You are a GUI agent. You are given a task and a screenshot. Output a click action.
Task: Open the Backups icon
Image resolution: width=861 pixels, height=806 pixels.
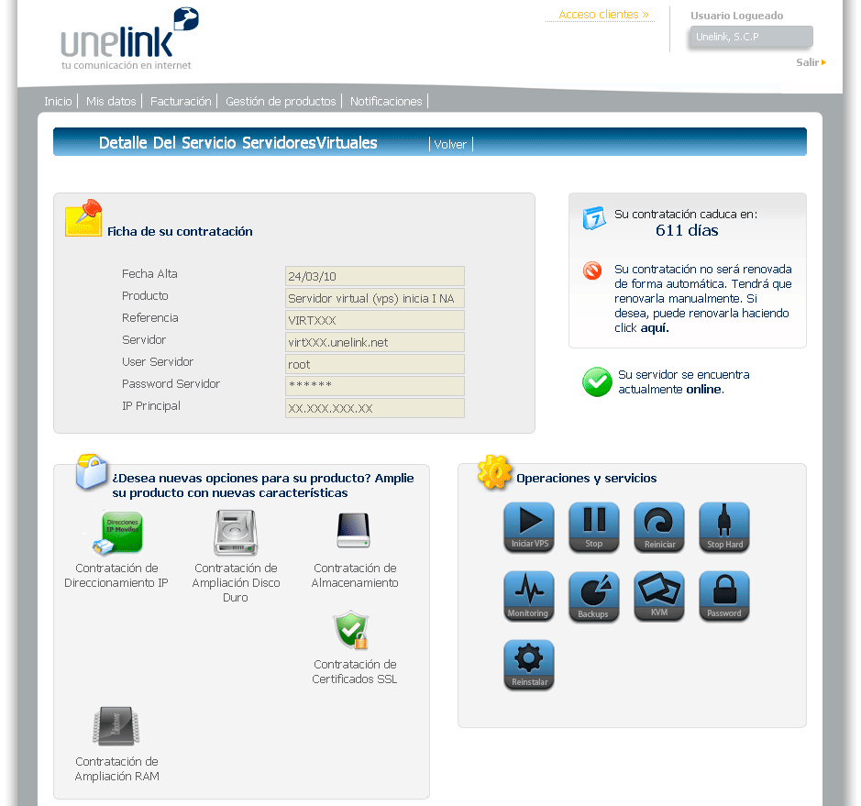tap(593, 596)
